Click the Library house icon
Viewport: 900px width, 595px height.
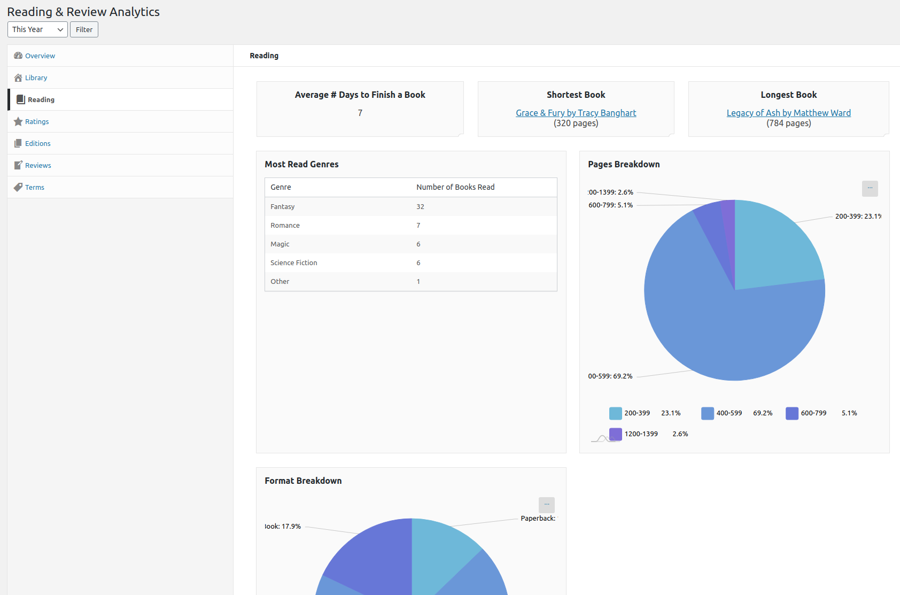pyautogui.click(x=18, y=78)
